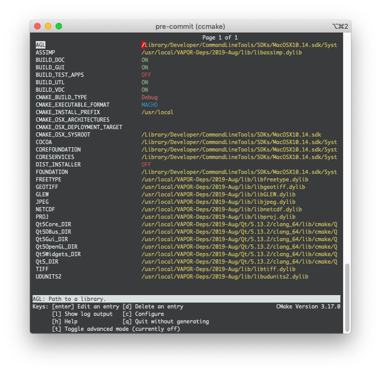
Task: Click the Qt5Core_DIR entry name
Action: click(53, 225)
